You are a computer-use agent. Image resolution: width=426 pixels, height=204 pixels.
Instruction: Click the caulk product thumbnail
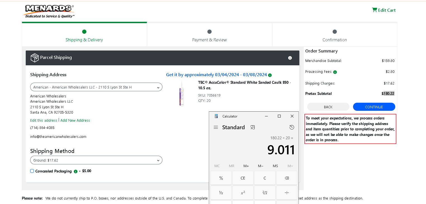[182, 93]
